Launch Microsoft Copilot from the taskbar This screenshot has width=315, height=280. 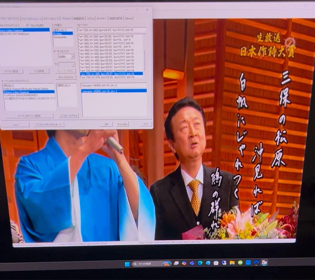[184, 263]
